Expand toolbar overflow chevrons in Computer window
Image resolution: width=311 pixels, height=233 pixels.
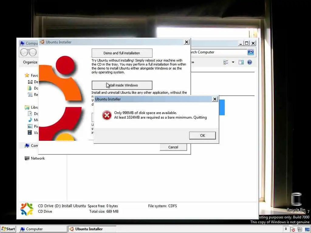pyautogui.click(x=193, y=62)
